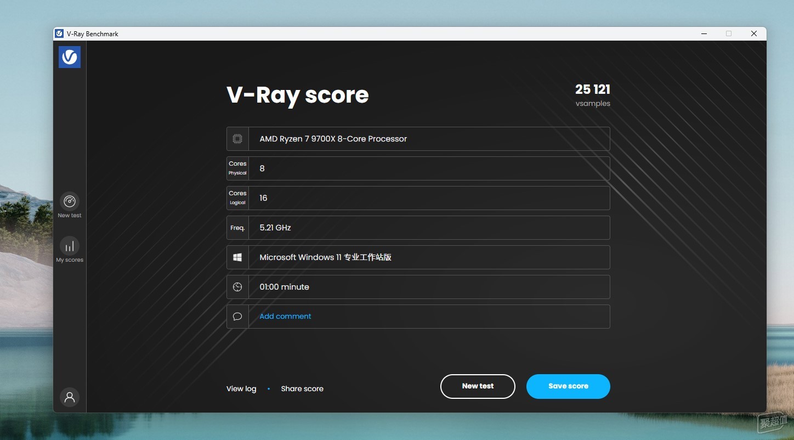Click the comment bubble icon
Image resolution: width=794 pixels, height=440 pixels.
coord(237,317)
